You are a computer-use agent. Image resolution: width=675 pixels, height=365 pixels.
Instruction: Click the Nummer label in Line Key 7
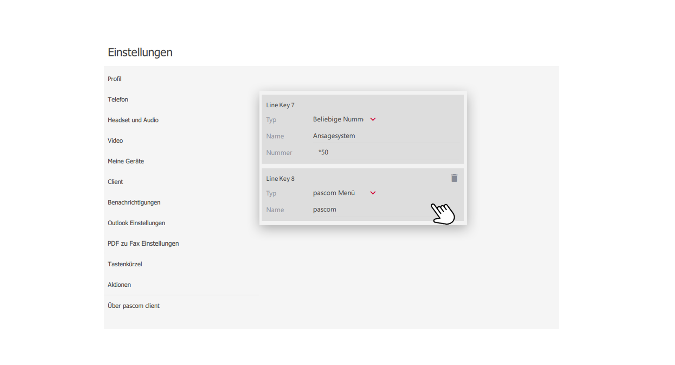pos(279,153)
